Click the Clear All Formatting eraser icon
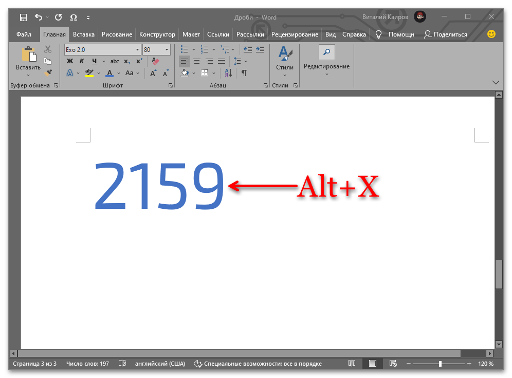 pyautogui.click(x=156, y=61)
